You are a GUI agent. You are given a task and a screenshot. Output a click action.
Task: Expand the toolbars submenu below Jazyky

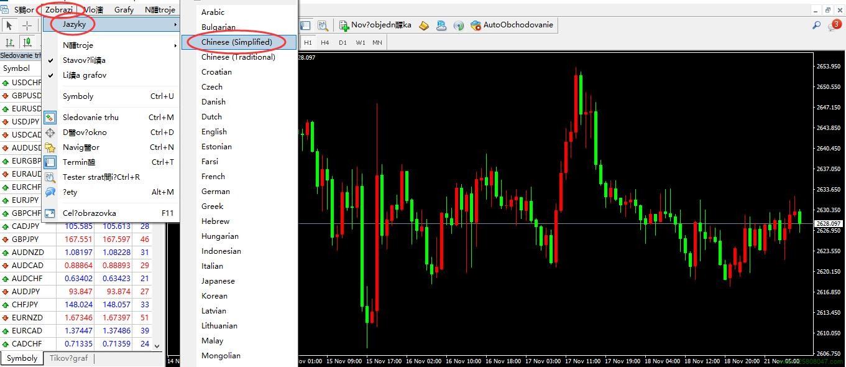pos(111,45)
